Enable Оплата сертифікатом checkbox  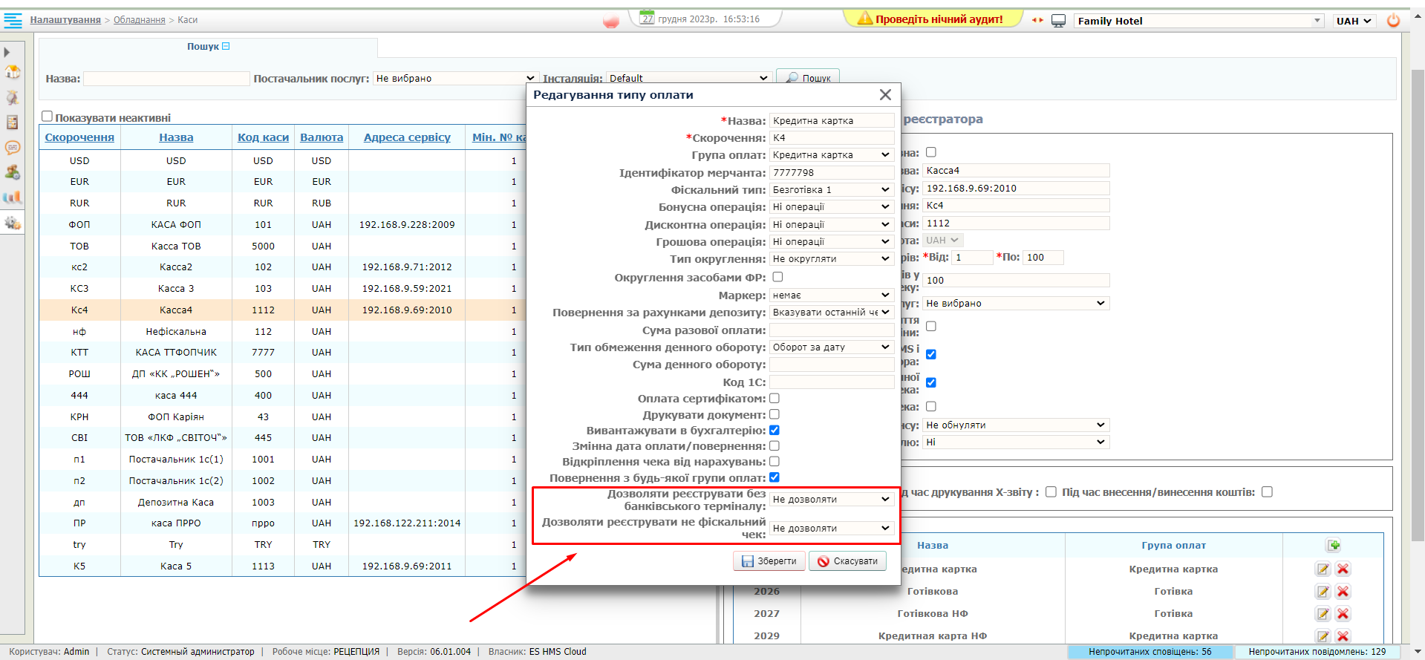click(x=775, y=399)
